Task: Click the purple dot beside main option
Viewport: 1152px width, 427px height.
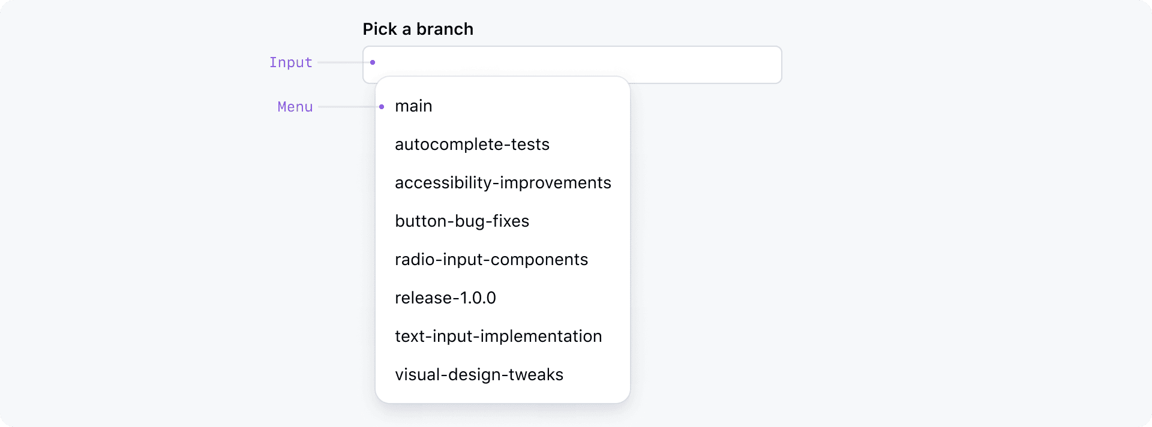Action: [x=382, y=106]
